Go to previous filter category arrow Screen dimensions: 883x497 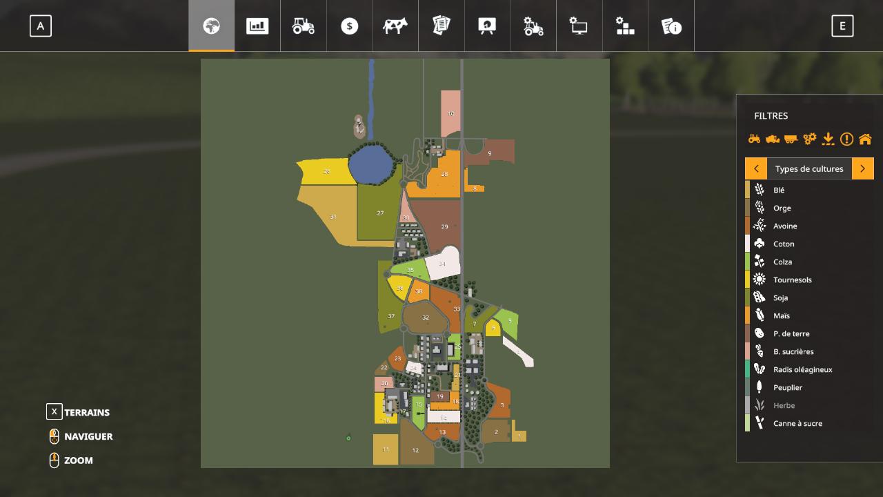pyautogui.click(x=756, y=168)
